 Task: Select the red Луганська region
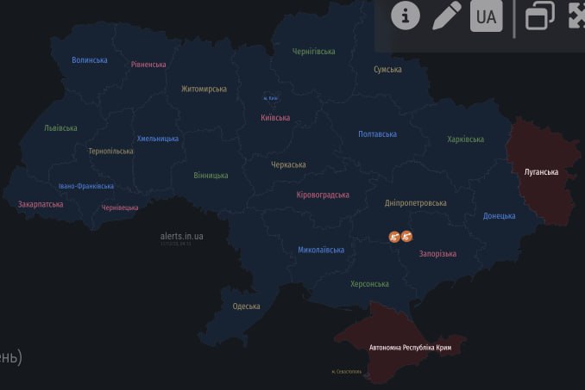pos(541,172)
